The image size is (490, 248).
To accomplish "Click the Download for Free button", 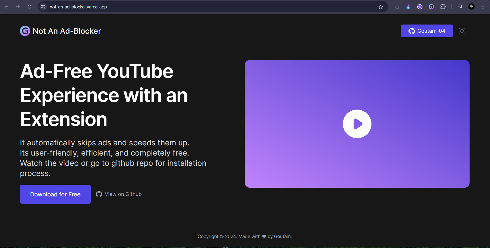I will pos(55,194).
